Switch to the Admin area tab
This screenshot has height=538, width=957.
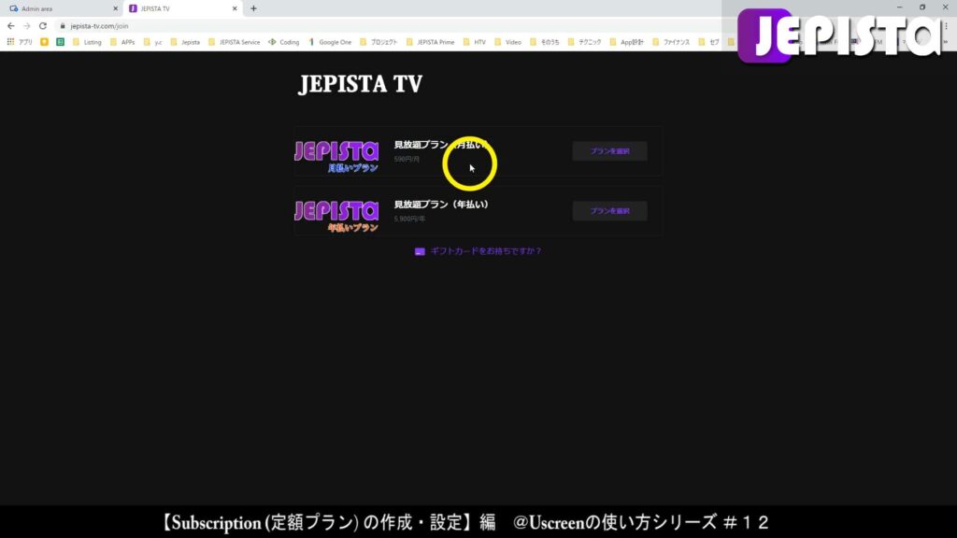(63, 8)
